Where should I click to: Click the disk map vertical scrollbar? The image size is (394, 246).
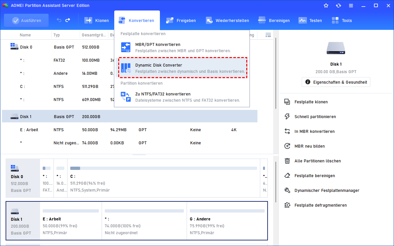[x=275, y=182]
